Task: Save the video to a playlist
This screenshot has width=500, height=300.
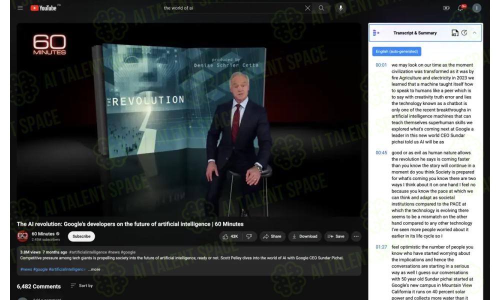Action: pos(336,236)
